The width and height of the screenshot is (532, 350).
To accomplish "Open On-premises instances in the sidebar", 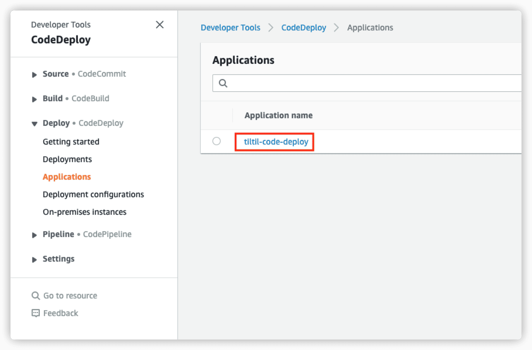I will click(x=85, y=212).
